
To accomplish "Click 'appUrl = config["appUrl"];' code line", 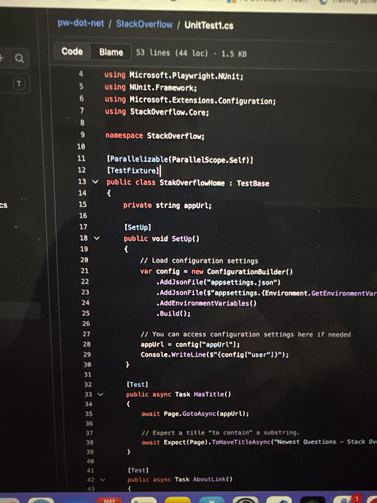I will click(190, 344).
